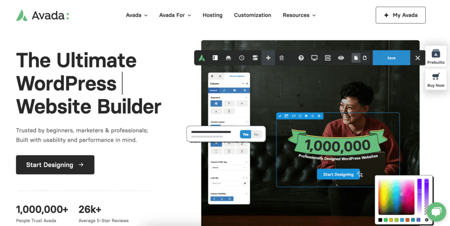Select the top Alignment option
Image resolution: width=450 pixels, height=226 pixels.
[229, 104]
